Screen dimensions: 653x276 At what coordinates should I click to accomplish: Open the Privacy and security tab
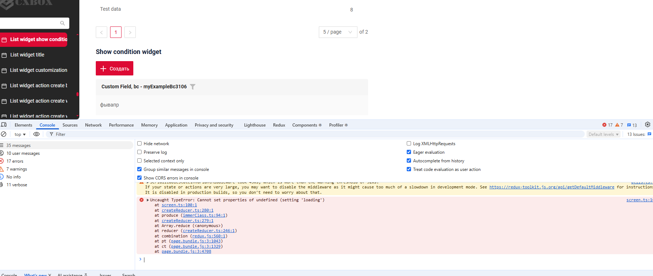coord(214,125)
